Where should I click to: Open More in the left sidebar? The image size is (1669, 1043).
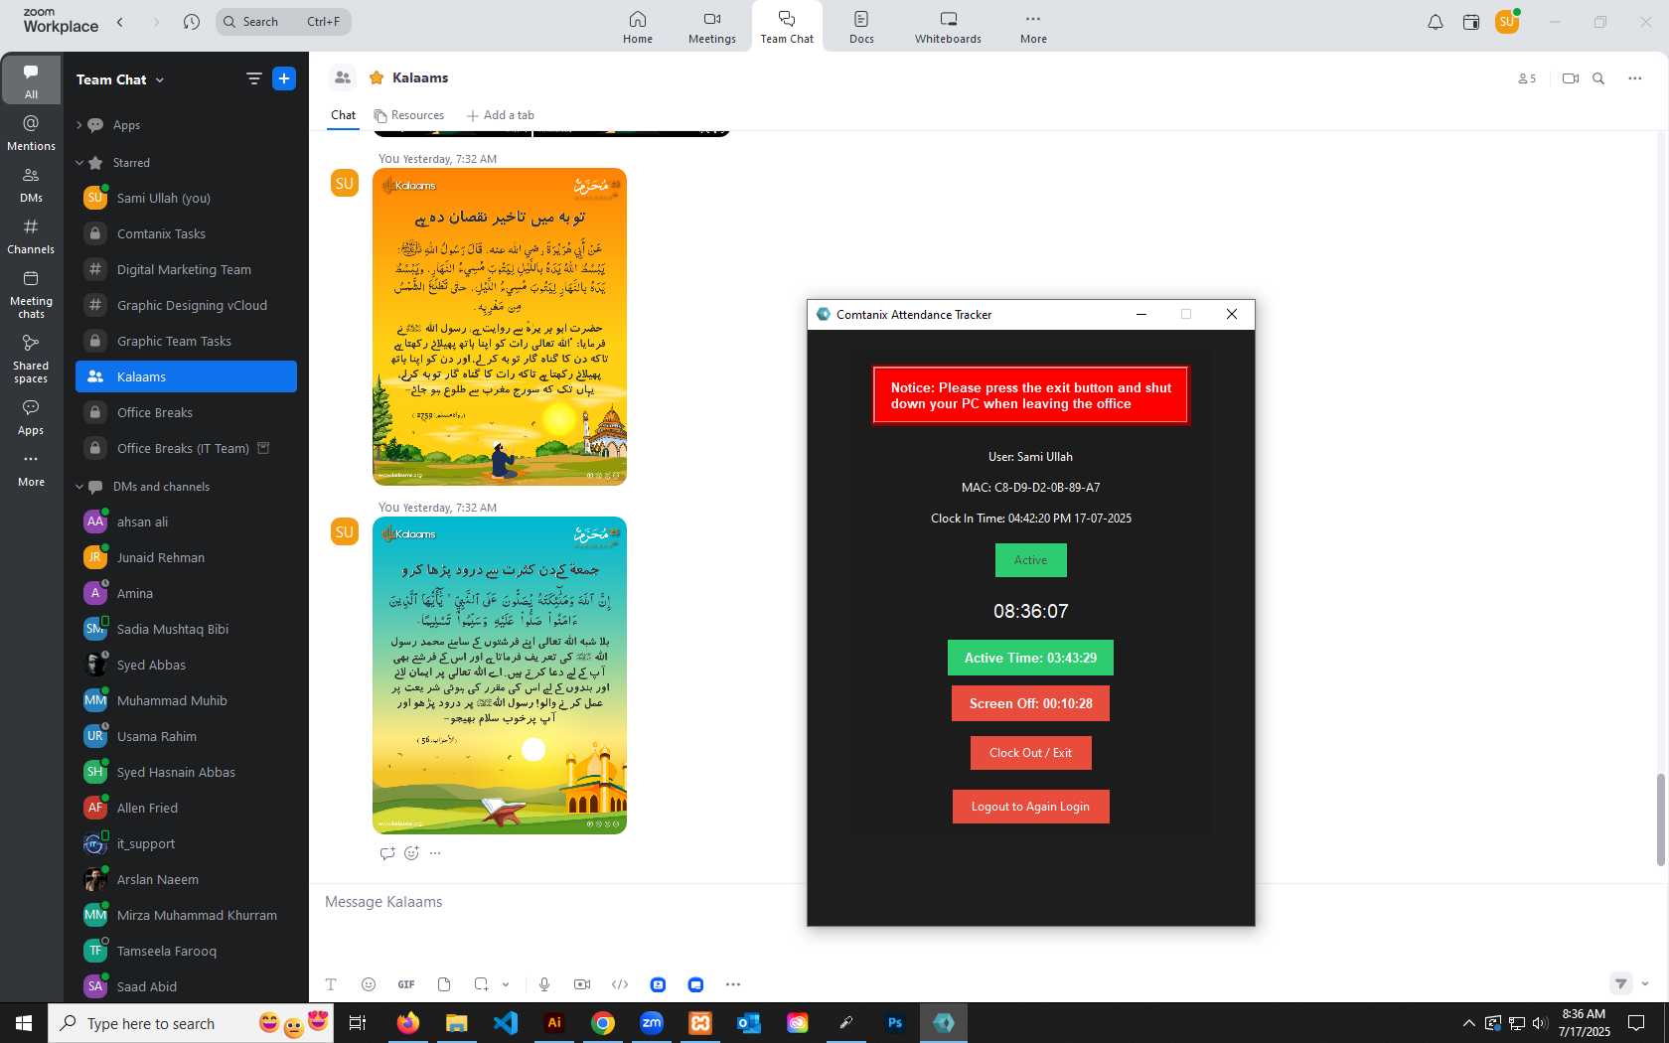(31, 469)
